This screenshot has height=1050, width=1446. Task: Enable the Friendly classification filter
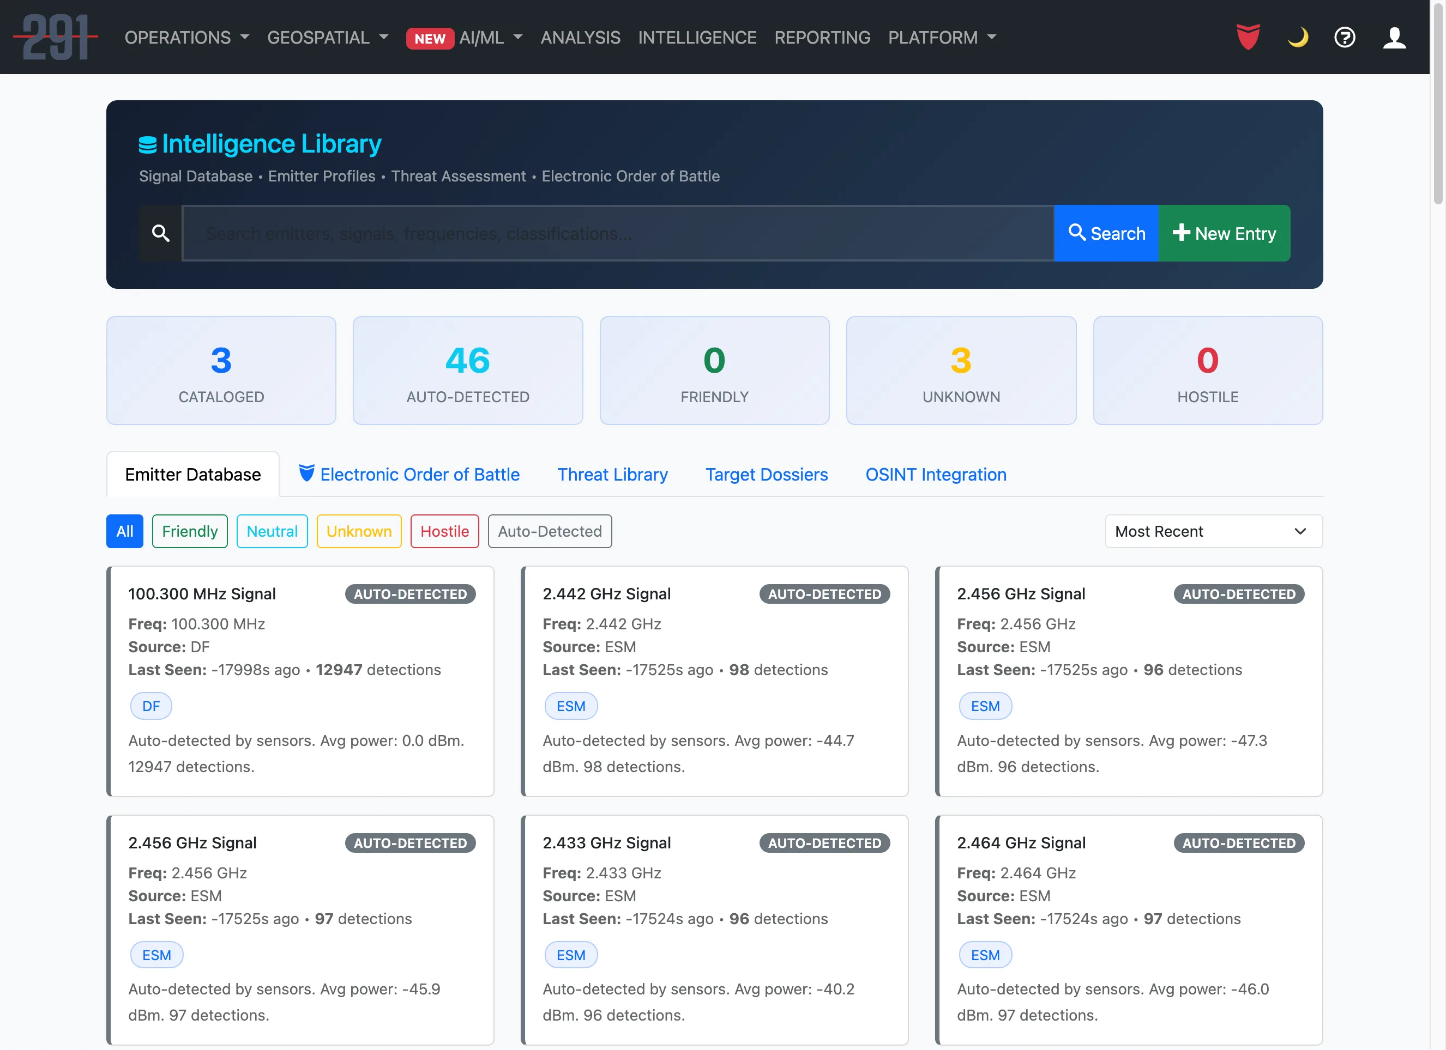pyautogui.click(x=189, y=531)
